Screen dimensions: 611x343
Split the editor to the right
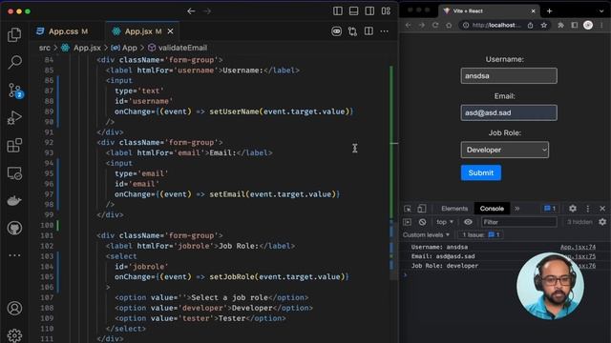(x=369, y=31)
